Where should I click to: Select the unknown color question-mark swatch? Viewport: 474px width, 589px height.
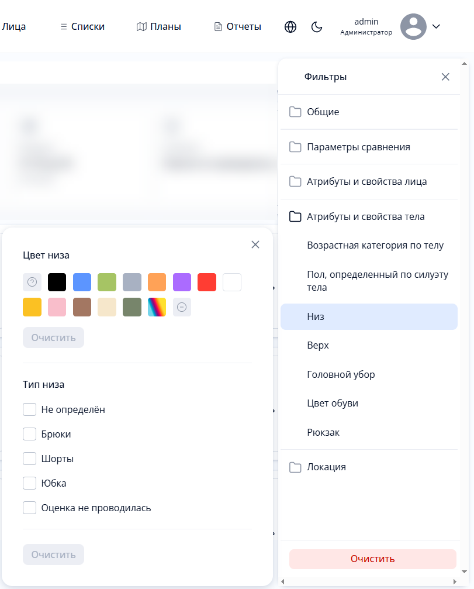(32, 282)
